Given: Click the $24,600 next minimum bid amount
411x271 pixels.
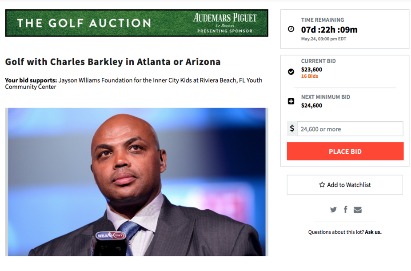Looking at the screenshot, I should [311, 106].
